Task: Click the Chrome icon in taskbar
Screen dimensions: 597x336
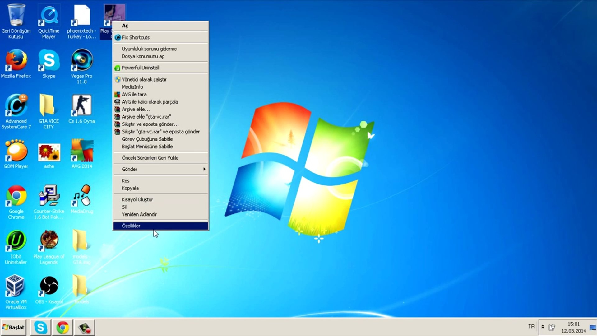Action: coord(62,327)
